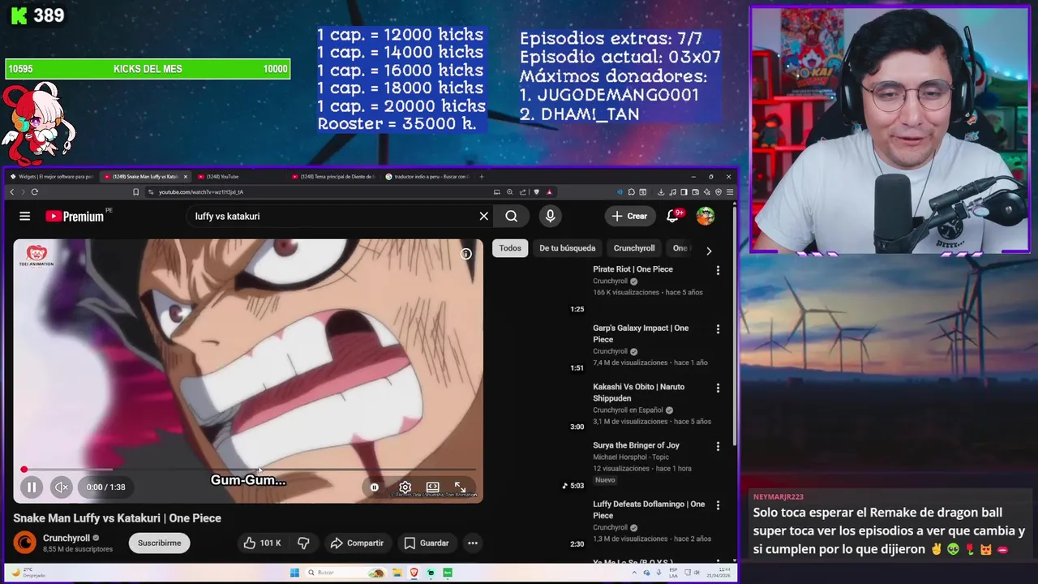Image resolution: width=1038 pixels, height=584 pixels.
Task: Open Luffy Defeats Doflamingo video title
Action: 649,509
